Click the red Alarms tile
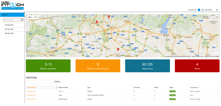This screenshot has height=106, width=221. (197, 66)
